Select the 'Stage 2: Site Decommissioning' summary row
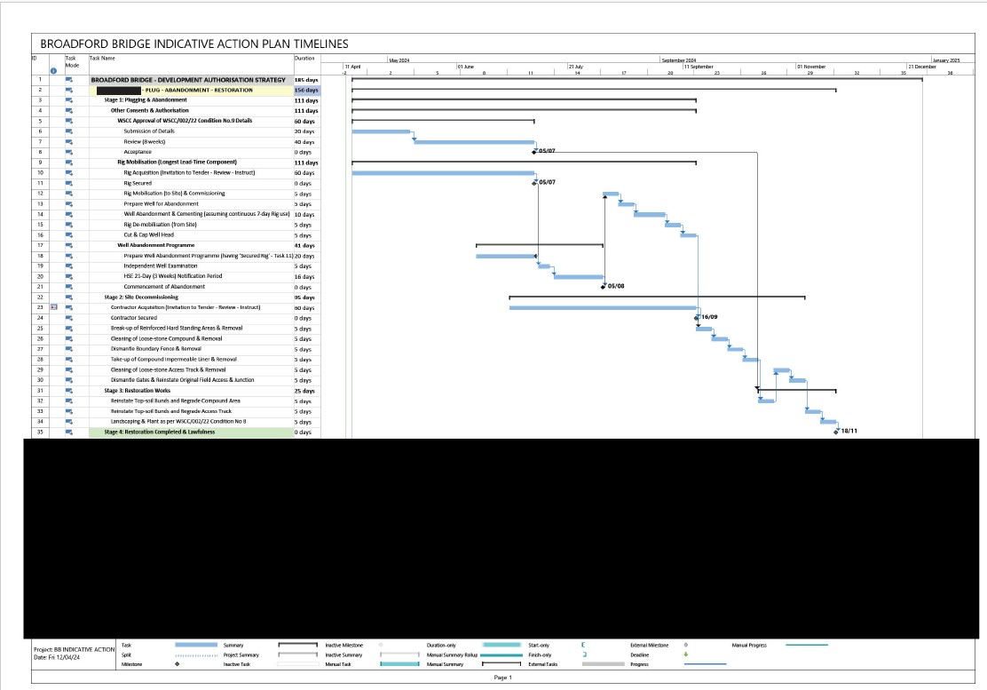This screenshot has height=690, width=987. (x=140, y=297)
